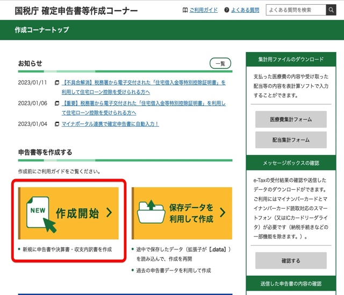The width and height of the screenshot is (344, 295).
Task: Click the document icon beside the 2023/01/04 notice
Action: [57, 124]
